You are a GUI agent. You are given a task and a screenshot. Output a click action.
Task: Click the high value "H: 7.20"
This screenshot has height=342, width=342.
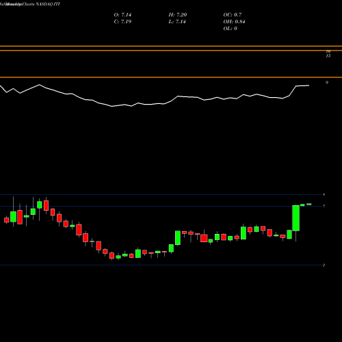tap(178, 15)
